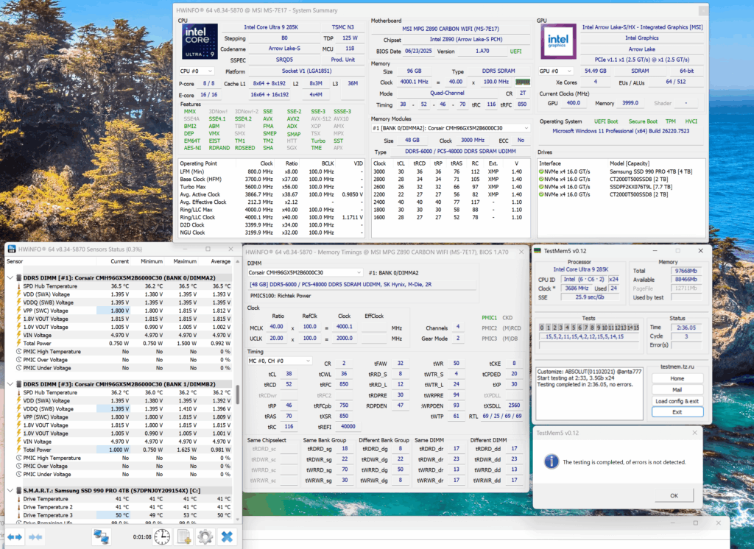Click the Mail button in TestMem5

[x=677, y=390]
